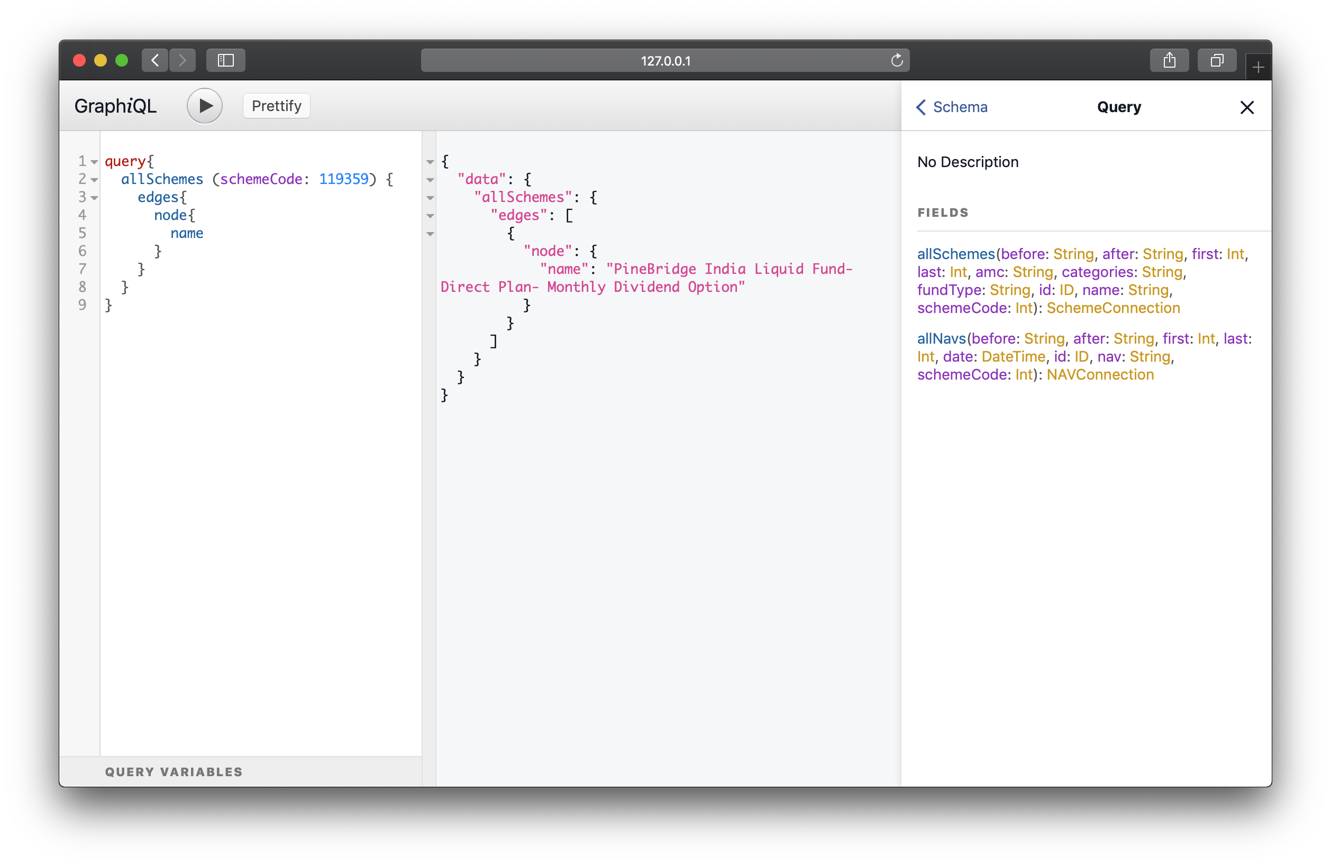Run the query with Execute button
This screenshot has width=1331, height=865.
click(204, 106)
